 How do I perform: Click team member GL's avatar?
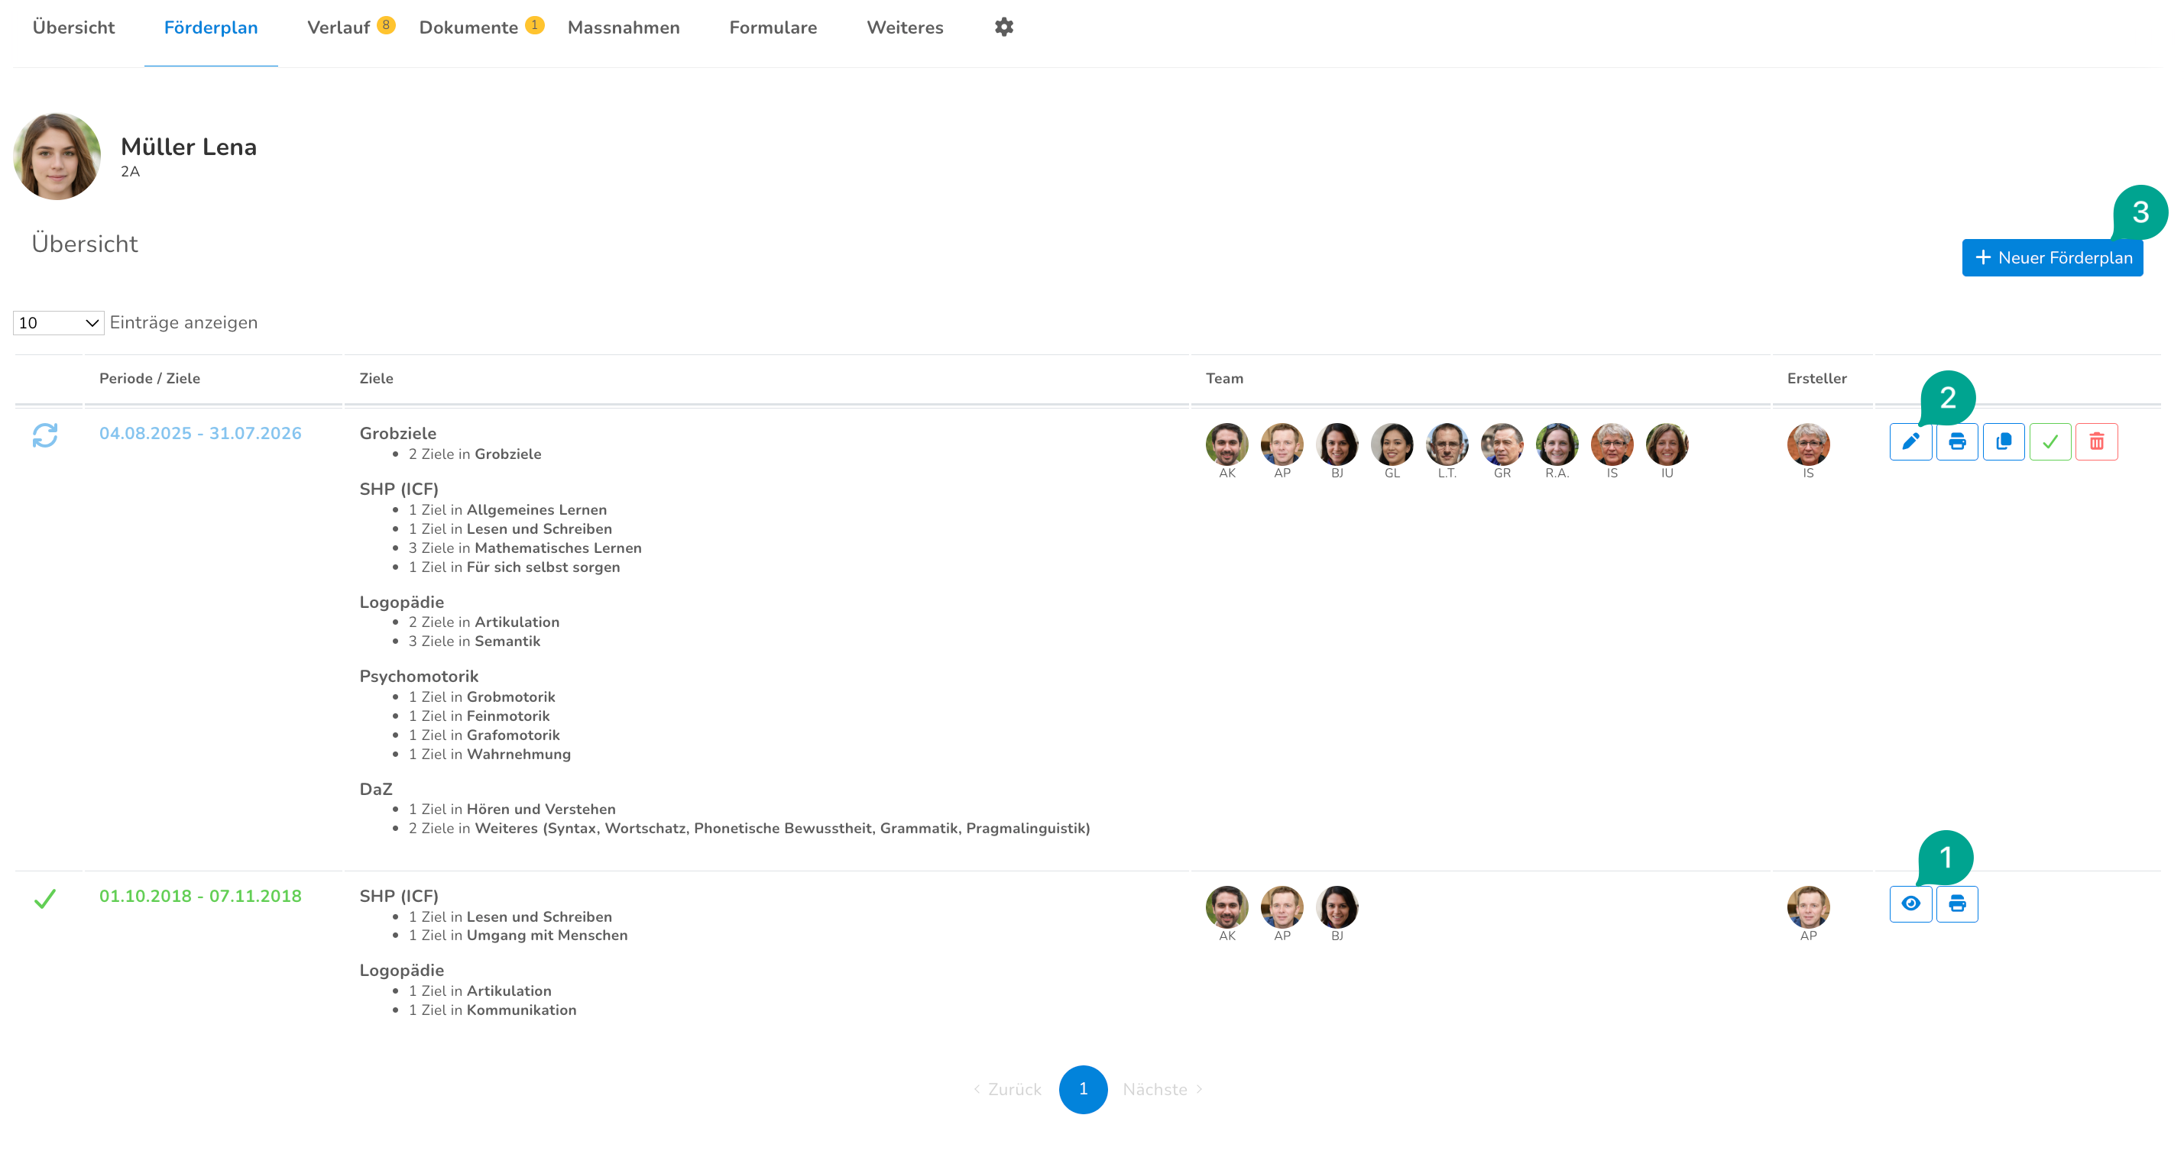1392,444
